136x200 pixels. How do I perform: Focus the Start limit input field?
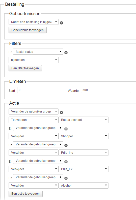coord(42,90)
